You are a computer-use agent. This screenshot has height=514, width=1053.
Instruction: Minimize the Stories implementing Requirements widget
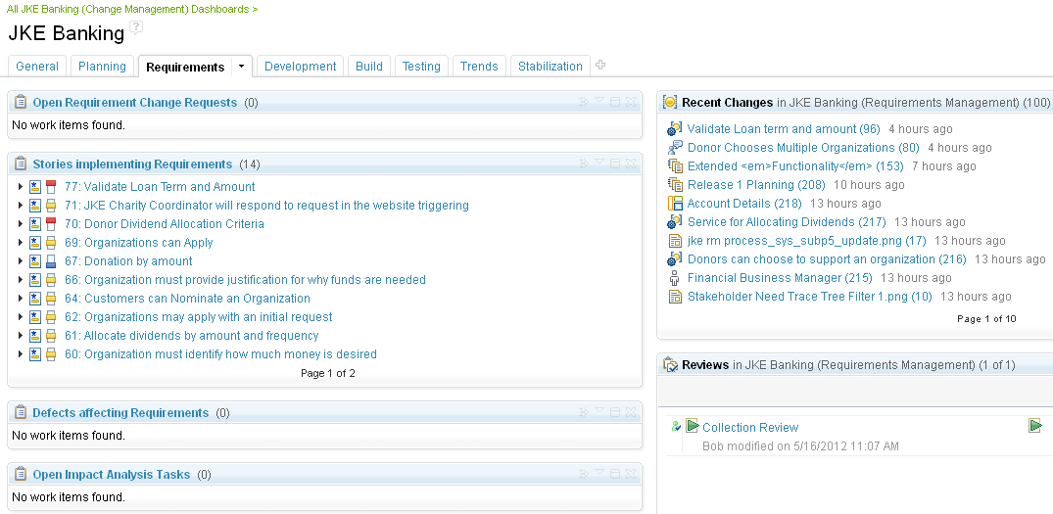click(x=615, y=164)
